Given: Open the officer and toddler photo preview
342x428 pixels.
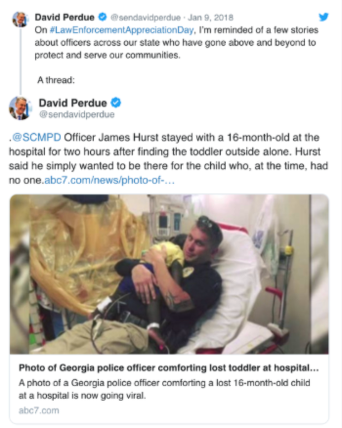Looking at the screenshot, I should (169, 274).
